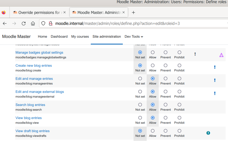The height and width of the screenshot is (141, 228).
Task: Choose Prohibit for Edit and manage external blogs
Action: pos(179,92)
